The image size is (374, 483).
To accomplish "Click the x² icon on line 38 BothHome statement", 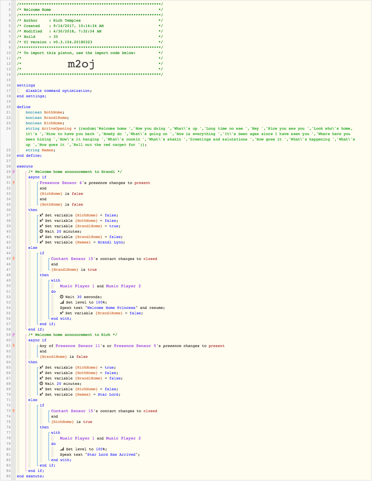I will (x=41, y=221).
